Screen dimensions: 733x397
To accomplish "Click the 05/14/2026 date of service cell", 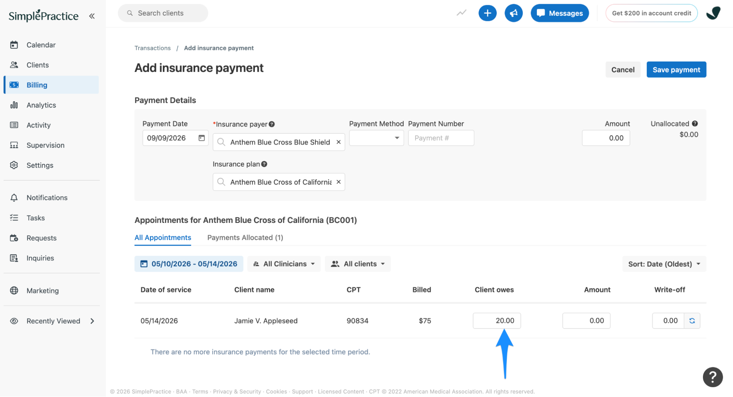I will coord(159,321).
